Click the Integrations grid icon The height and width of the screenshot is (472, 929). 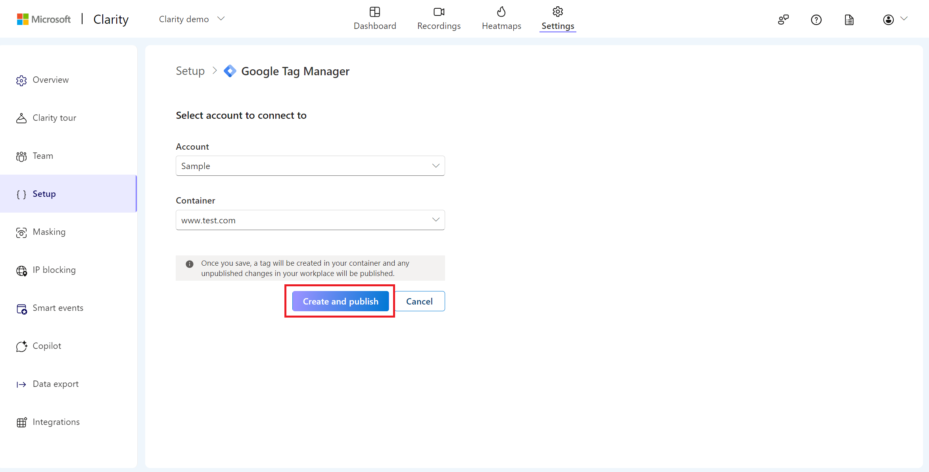21,423
